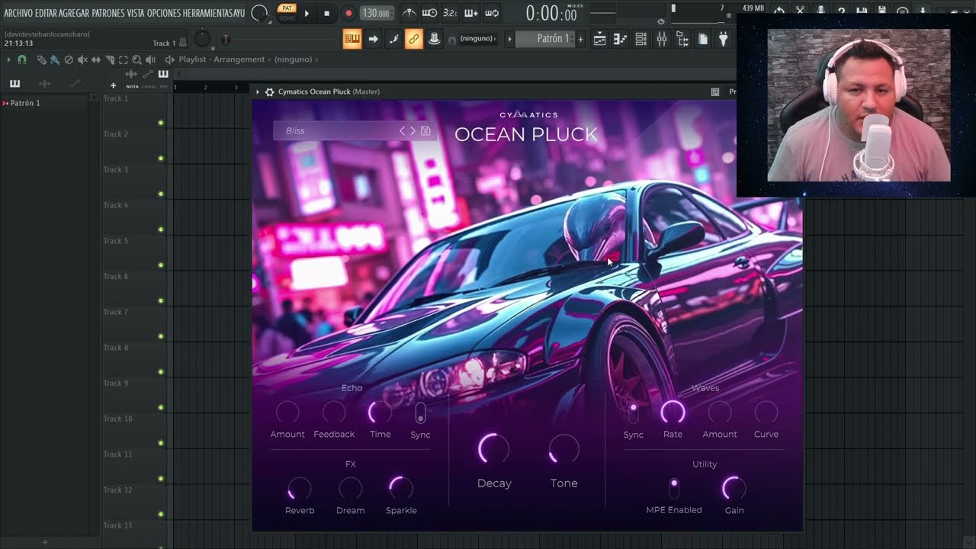This screenshot has height=549, width=976.
Task: Toggle the MPE Enabled switch
Action: pyautogui.click(x=674, y=488)
